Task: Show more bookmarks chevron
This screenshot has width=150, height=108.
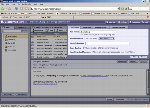Action: coord(148,13)
